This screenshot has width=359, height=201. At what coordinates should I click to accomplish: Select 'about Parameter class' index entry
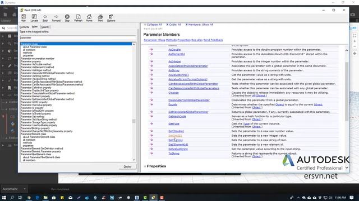pos(35,47)
